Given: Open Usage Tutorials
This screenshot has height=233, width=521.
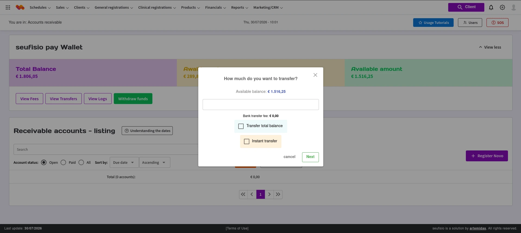Looking at the screenshot, I should [433, 23].
